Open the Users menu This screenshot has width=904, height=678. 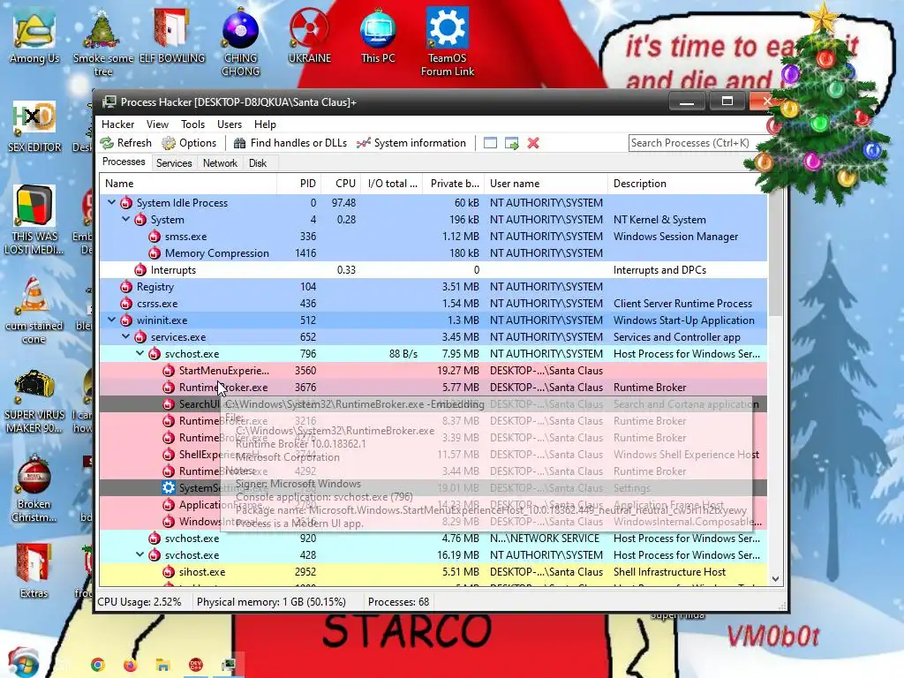point(230,124)
